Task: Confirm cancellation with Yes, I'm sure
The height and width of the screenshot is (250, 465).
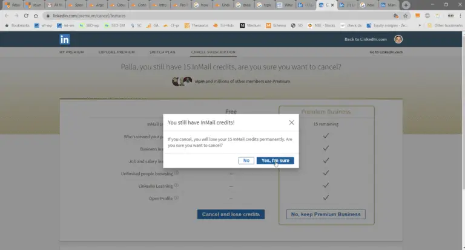Action: pyautogui.click(x=275, y=161)
